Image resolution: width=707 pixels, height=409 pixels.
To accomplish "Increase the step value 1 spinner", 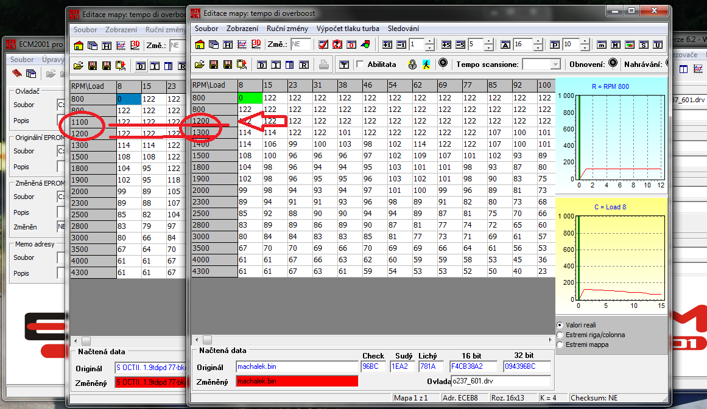I will tap(430, 42).
